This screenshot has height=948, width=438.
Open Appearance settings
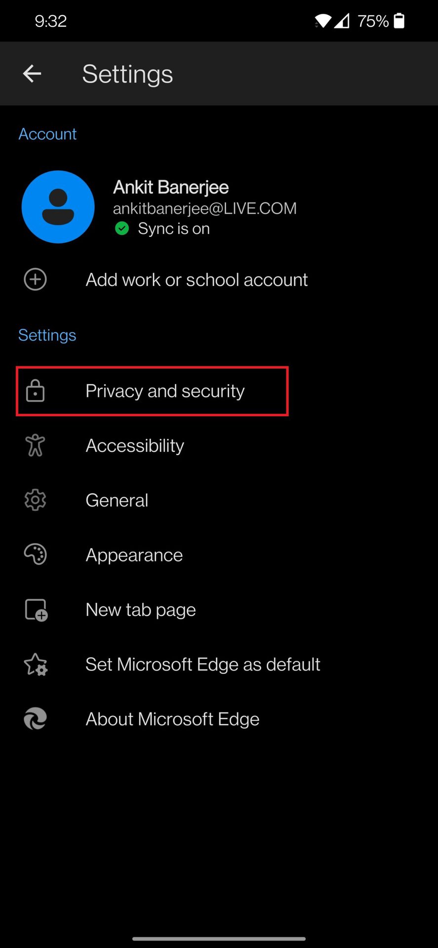[x=134, y=555]
